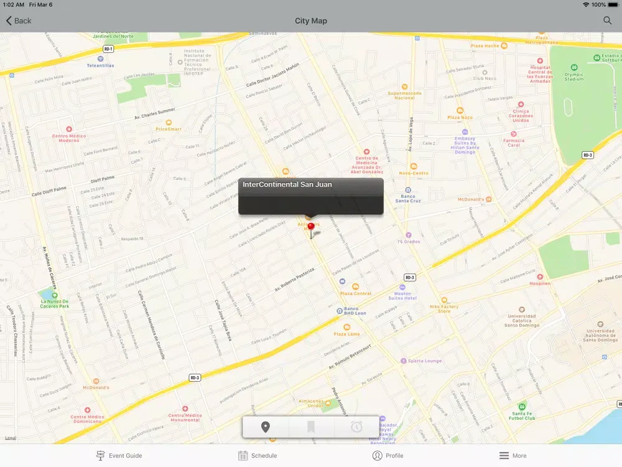Select the Centro de Medicina Avanzada marker

tap(366, 152)
